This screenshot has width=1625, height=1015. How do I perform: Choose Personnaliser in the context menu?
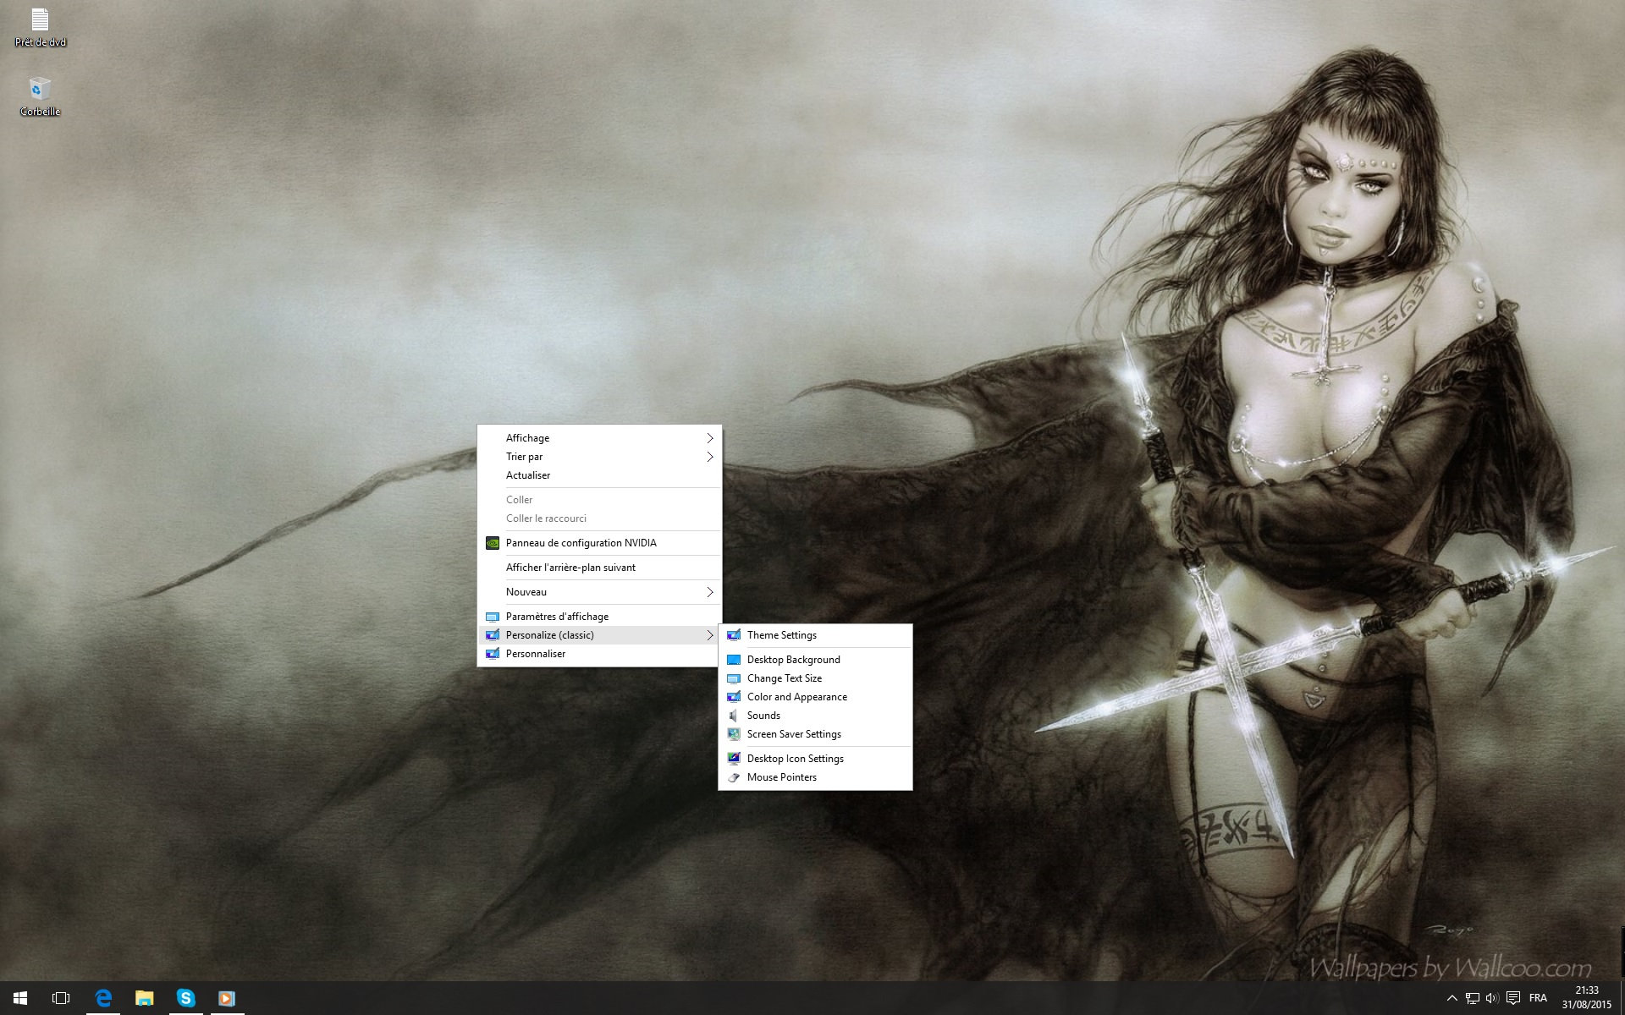599,654
